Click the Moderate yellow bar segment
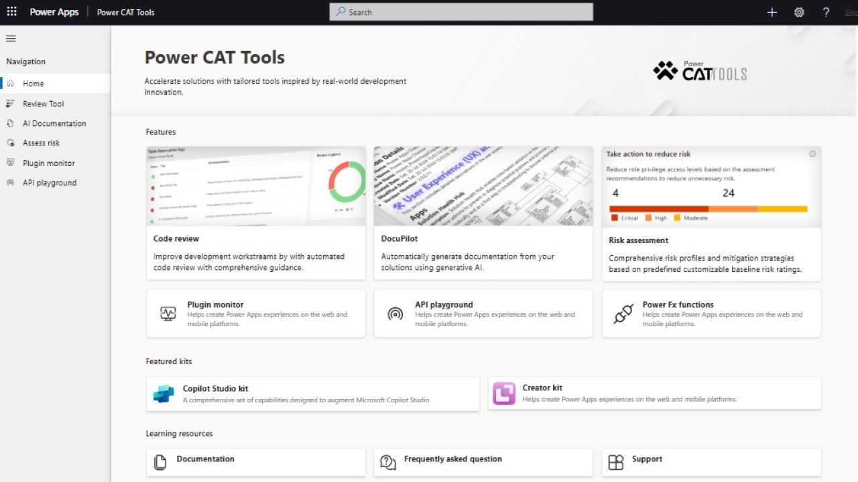 coord(782,209)
